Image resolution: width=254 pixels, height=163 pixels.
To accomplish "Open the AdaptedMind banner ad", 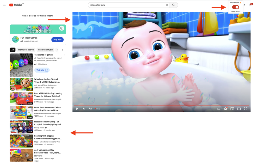I will point(38,29).
